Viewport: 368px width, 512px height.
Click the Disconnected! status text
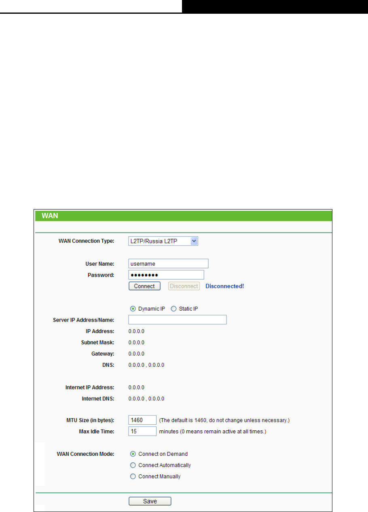pyautogui.click(x=225, y=286)
